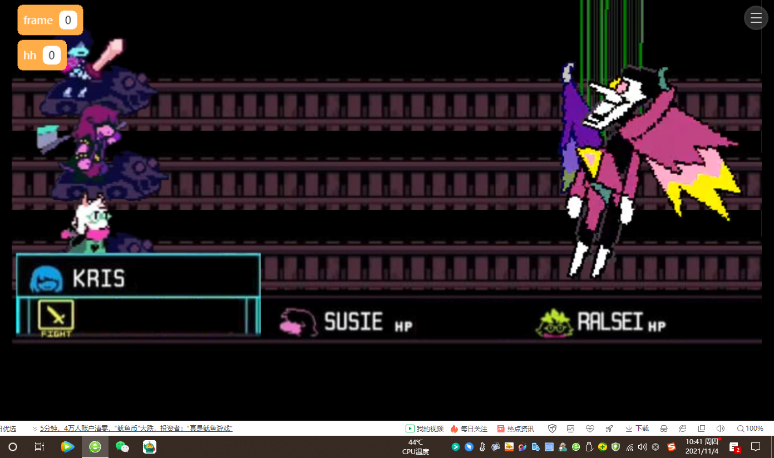The height and width of the screenshot is (458, 774).
Task: Click Ralsei's green head portrait icon
Action: tap(555, 323)
